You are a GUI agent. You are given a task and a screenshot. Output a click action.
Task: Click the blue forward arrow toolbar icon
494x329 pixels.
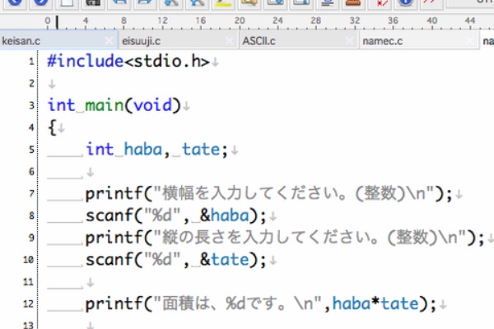(40, 2)
